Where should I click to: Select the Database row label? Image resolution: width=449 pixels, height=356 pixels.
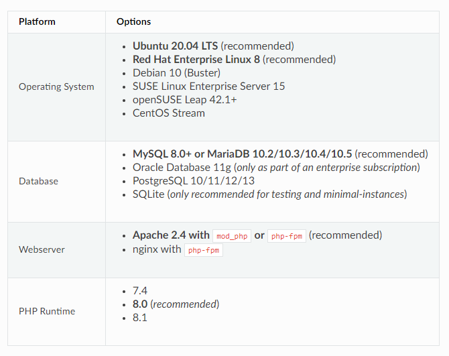[38, 181]
